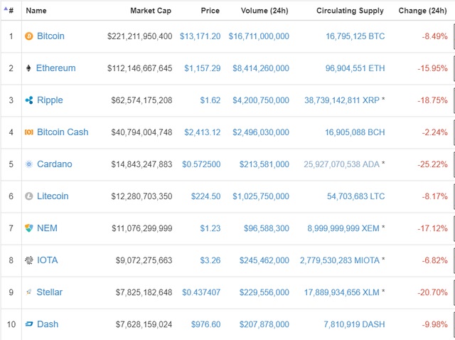Click supply 96,904,551 ETH
This screenshot has height=340, width=455.
[355, 68]
